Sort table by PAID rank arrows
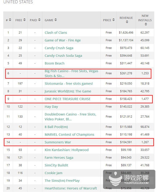The width and height of the screenshot is (160, 192). tap(39, 20)
